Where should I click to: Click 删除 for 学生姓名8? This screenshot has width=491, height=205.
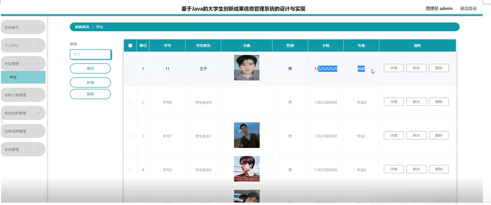tap(439, 102)
